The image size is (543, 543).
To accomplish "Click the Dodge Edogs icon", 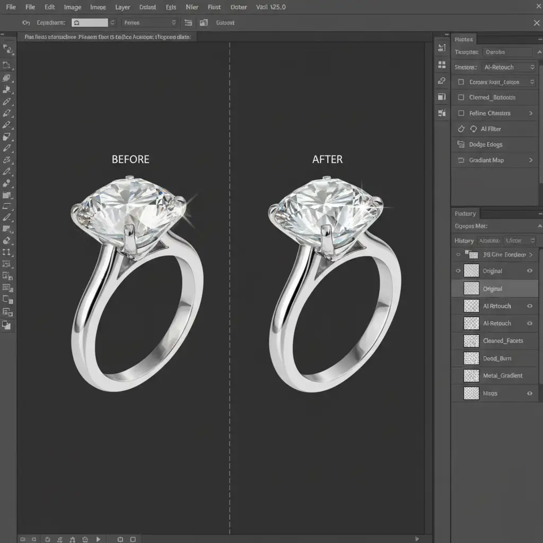I will point(460,144).
